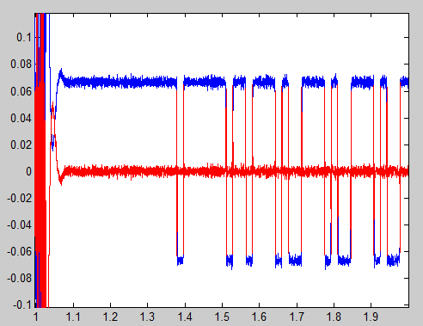Click the 0.08 y-axis tick label
Viewport: 423px width, 326px height.
click(21, 64)
